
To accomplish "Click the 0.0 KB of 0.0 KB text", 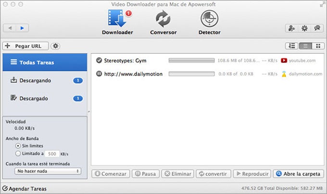I will pyautogui.click(x=236, y=74).
